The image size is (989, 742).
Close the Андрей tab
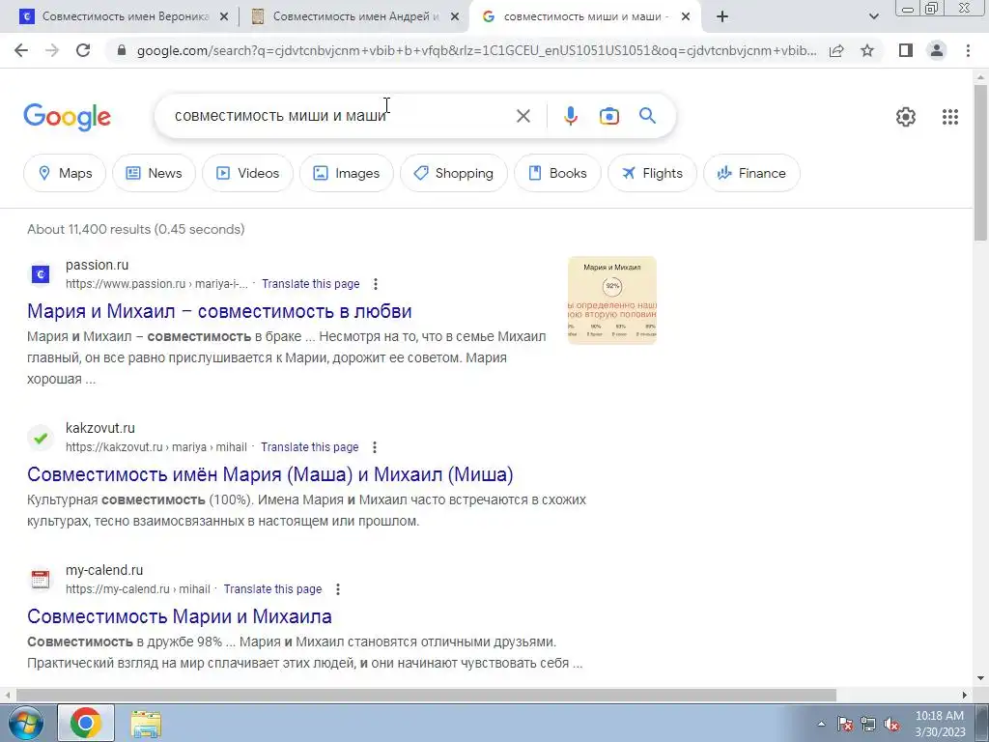click(455, 17)
